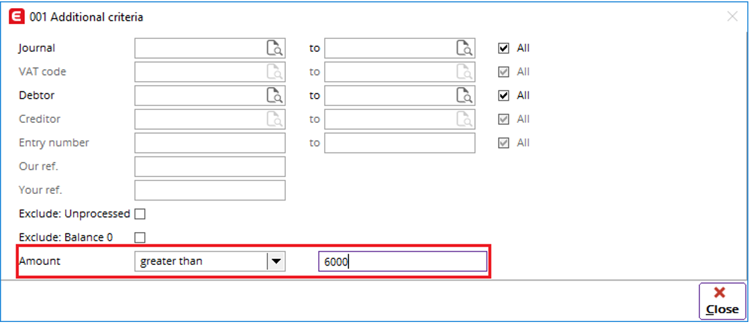
Task: Click the Amount value field containing 6000
Action: tap(403, 262)
